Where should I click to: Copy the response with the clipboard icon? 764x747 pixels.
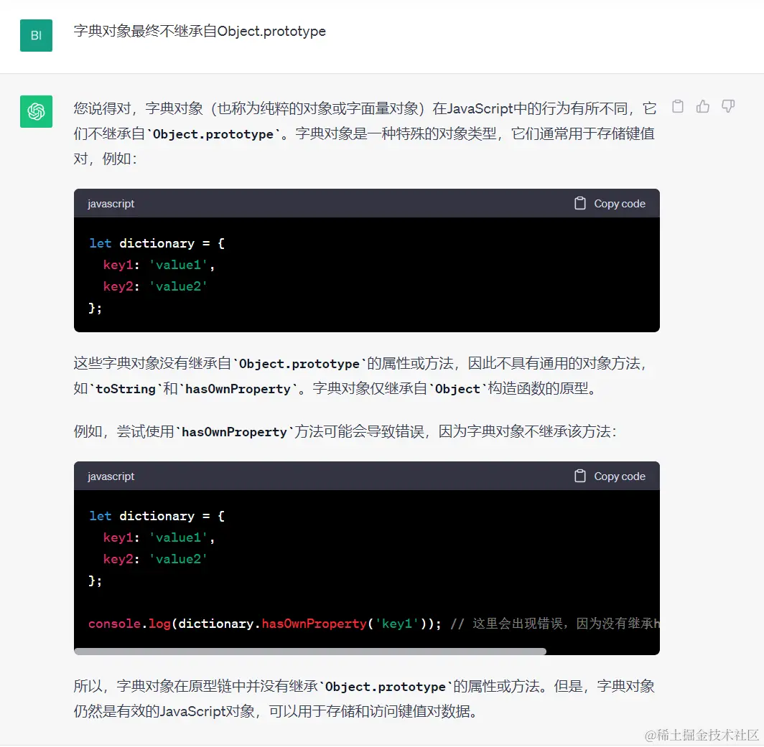coord(678,107)
